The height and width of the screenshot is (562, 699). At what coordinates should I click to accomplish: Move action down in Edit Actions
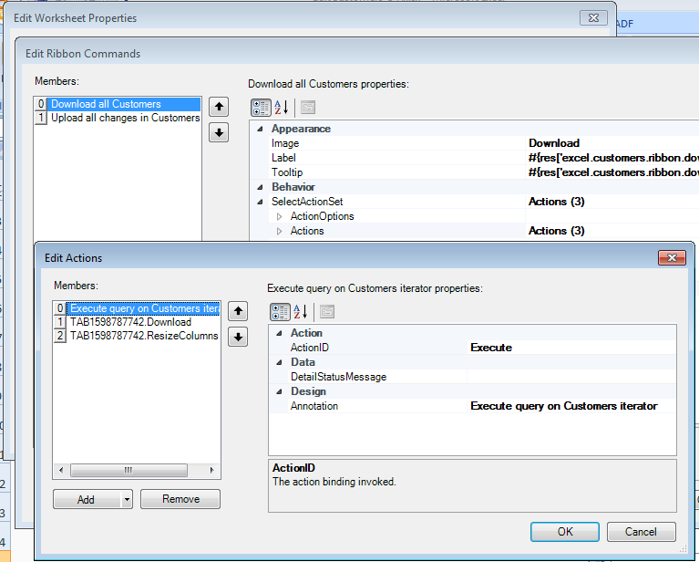(238, 337)
